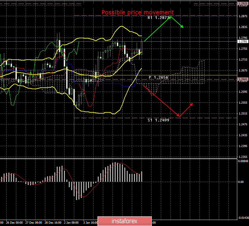Screen dimensions: 249x226
Task: Click the 1.2435 price axis value
Action: click(243, 135)
